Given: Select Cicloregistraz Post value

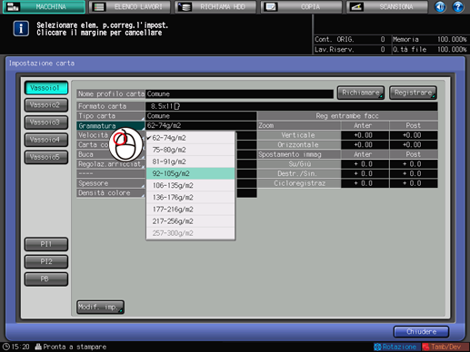Looking at the screenshot, I should point(414,183).
